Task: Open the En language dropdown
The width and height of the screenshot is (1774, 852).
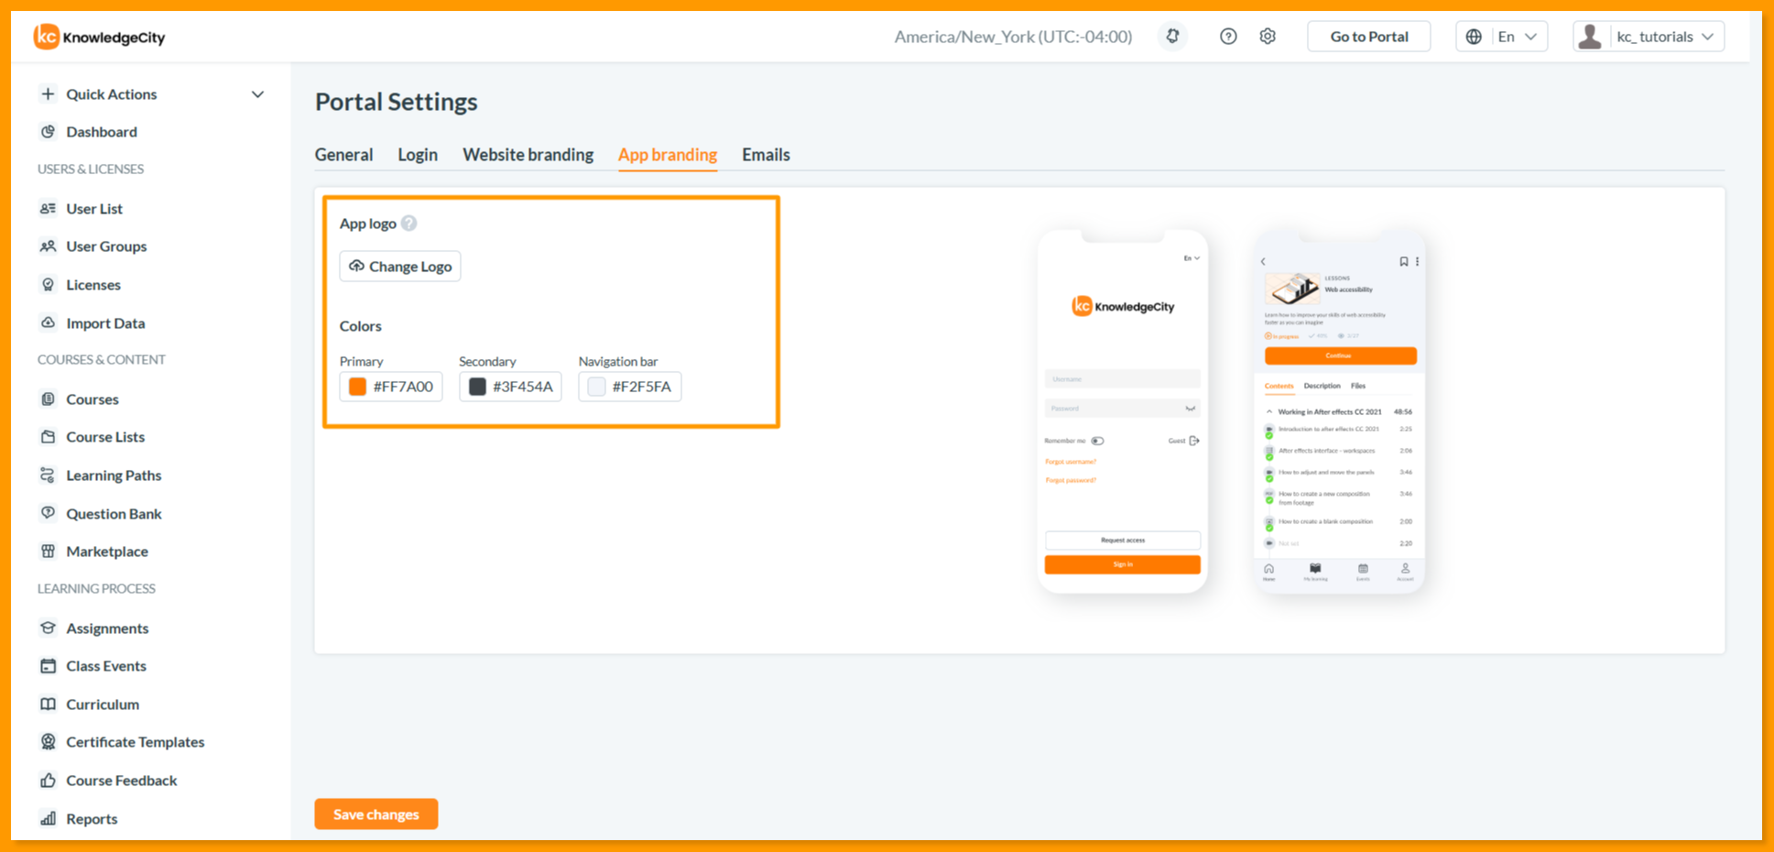Action: click(x=1502, y=37)
